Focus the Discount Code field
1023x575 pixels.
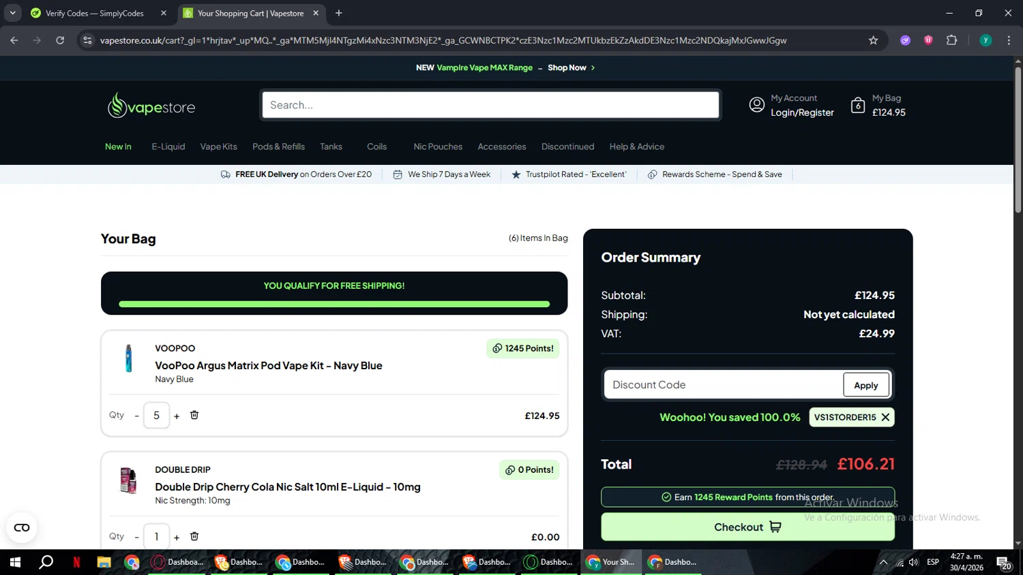(724, 385)
